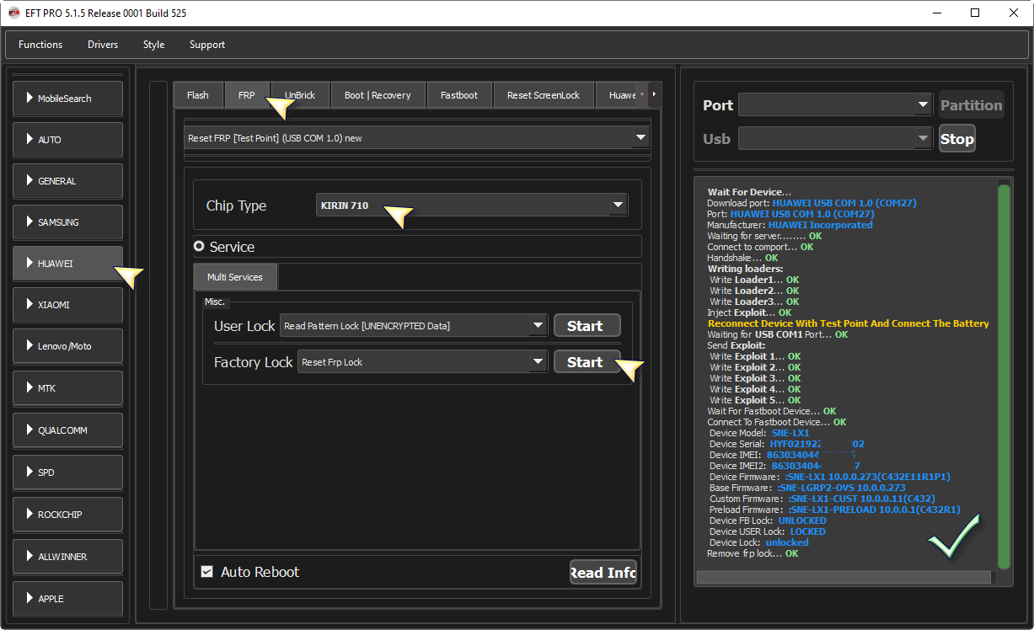This screenshot has width=1034, height=630.
Task: Switch to the Fastboot tab
Action: coord(459,95)
